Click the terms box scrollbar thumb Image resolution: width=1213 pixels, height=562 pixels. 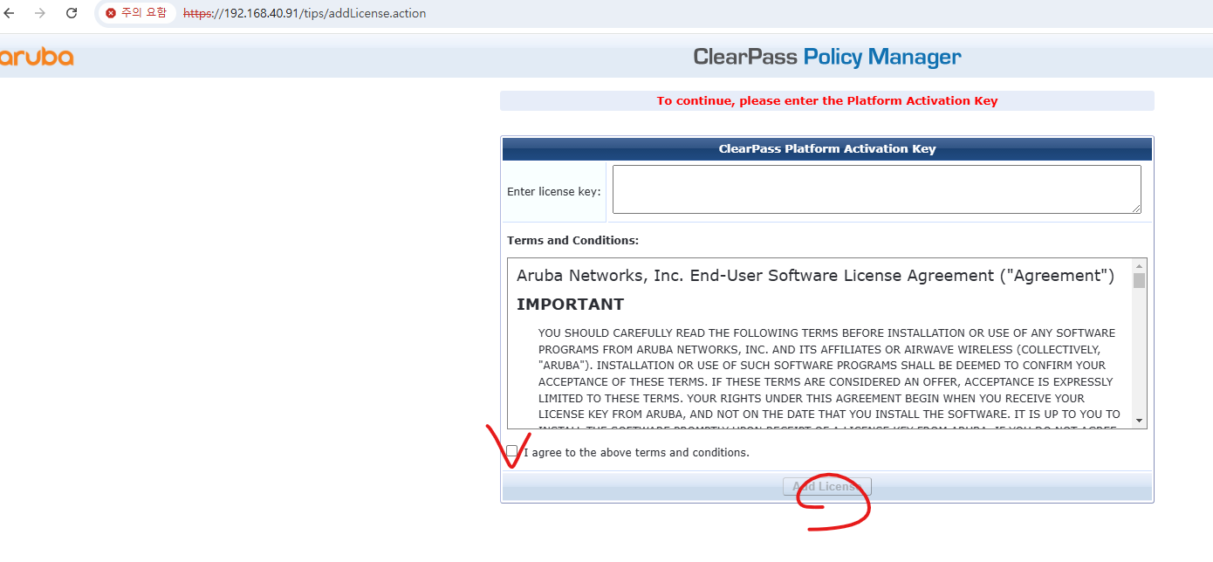(x=1139, y=281)
